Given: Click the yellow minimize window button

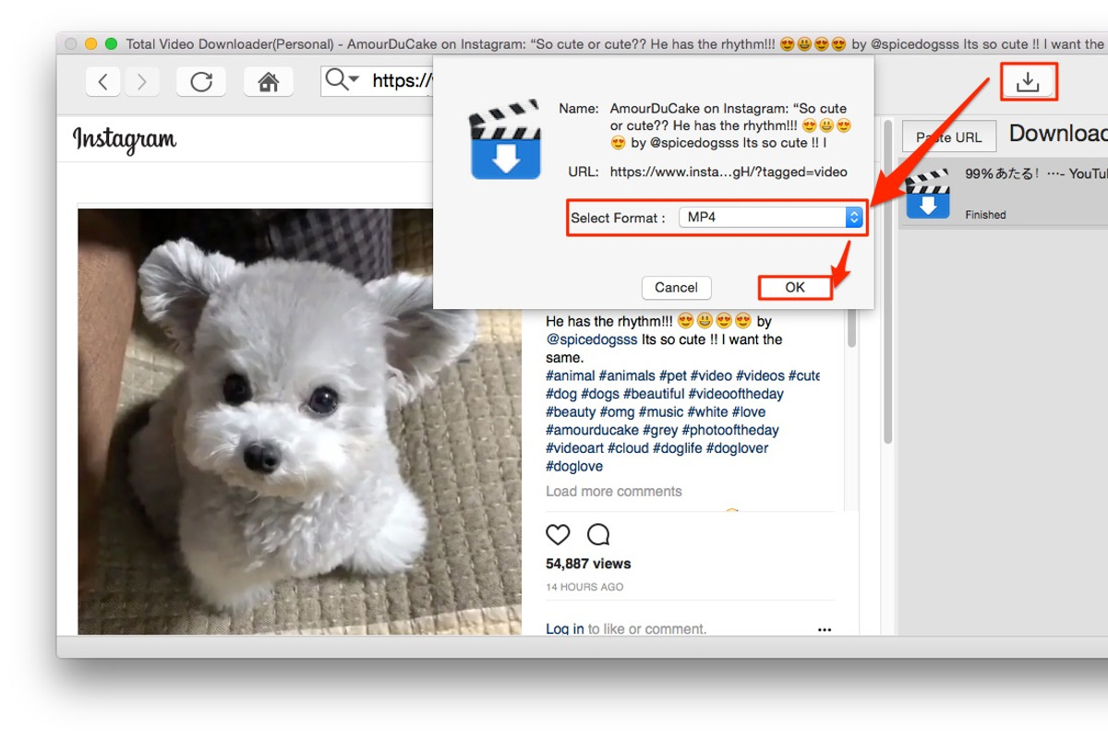Looking at the screenshot, I should [x=90, y=43].
